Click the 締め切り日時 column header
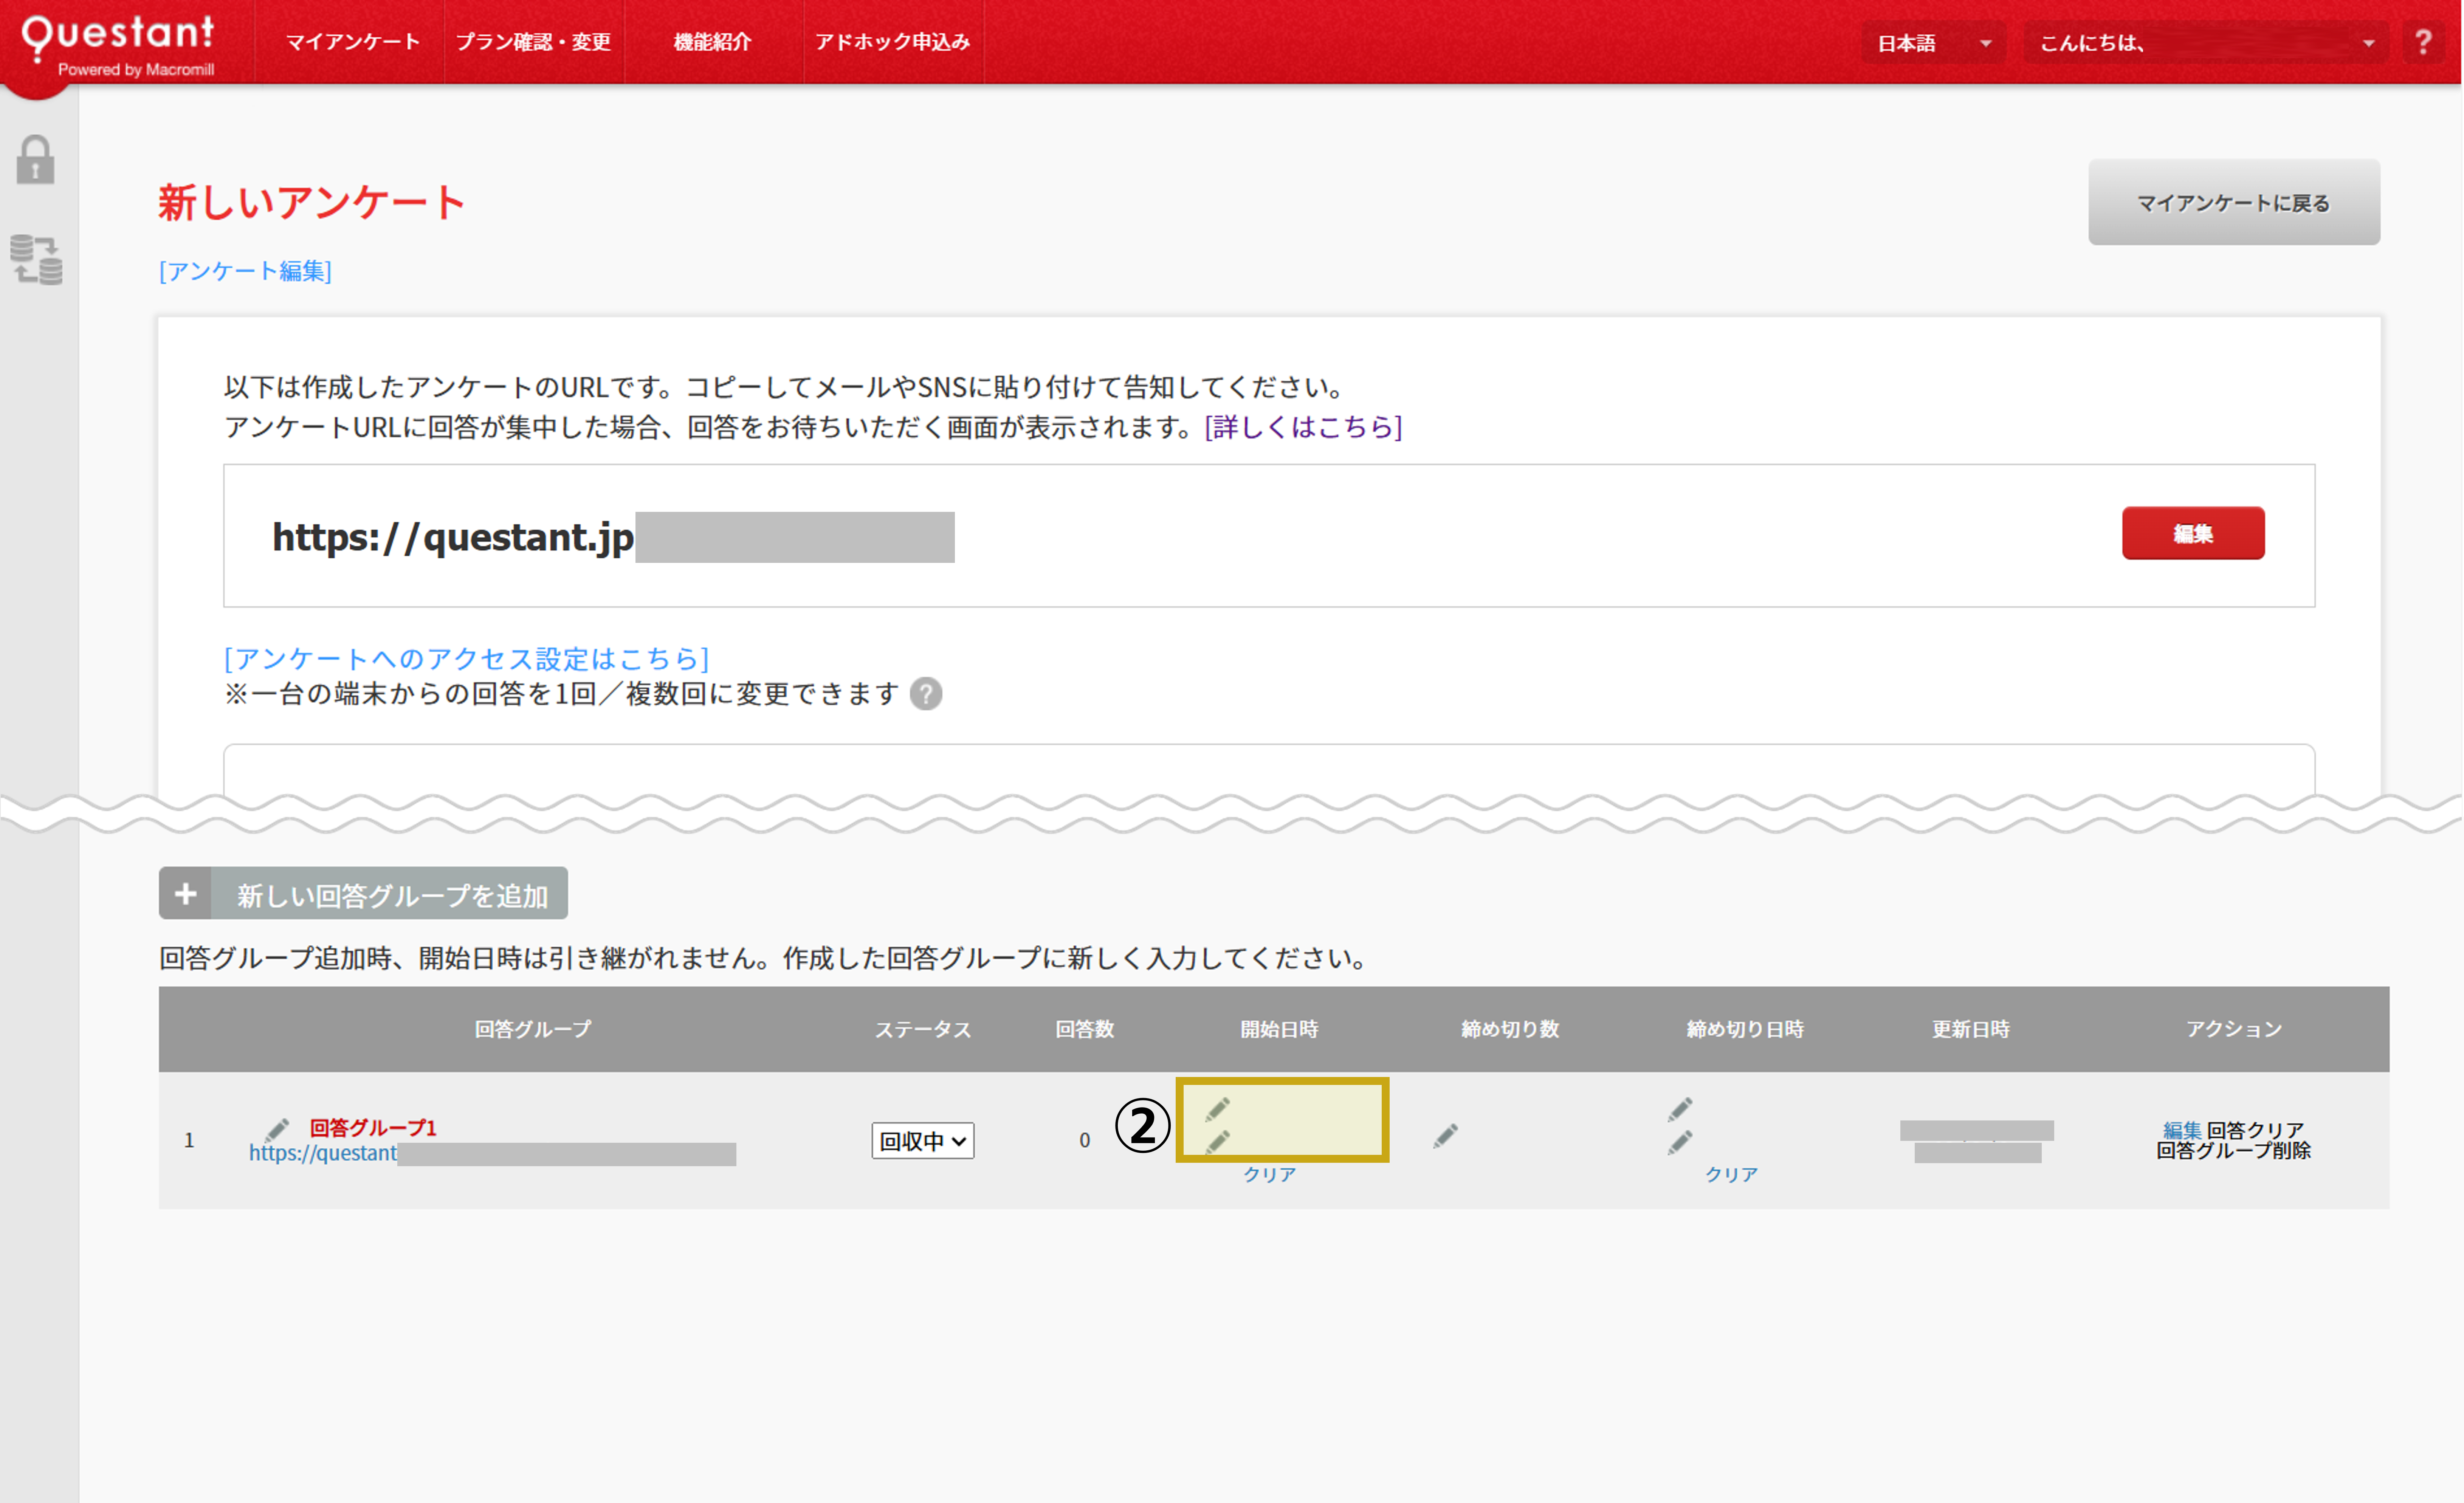 tap(1745, 1029)
